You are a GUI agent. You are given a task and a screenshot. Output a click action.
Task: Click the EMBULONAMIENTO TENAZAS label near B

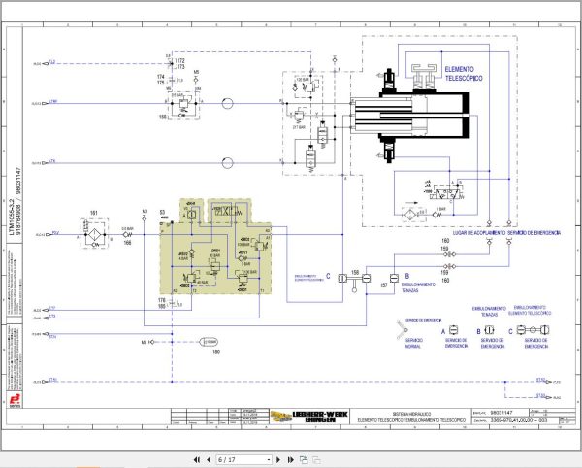(x=418, y=287)
